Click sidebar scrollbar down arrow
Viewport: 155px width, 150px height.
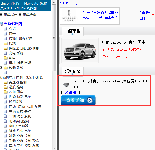54,148
